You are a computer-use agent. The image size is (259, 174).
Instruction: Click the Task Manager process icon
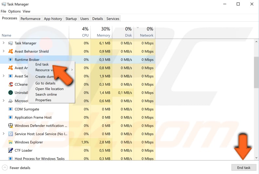pos(10,43)
